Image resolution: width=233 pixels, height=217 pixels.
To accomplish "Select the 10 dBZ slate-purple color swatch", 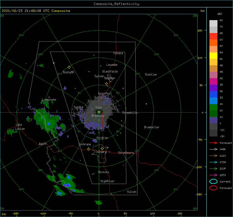I will (x=213, y=120).
